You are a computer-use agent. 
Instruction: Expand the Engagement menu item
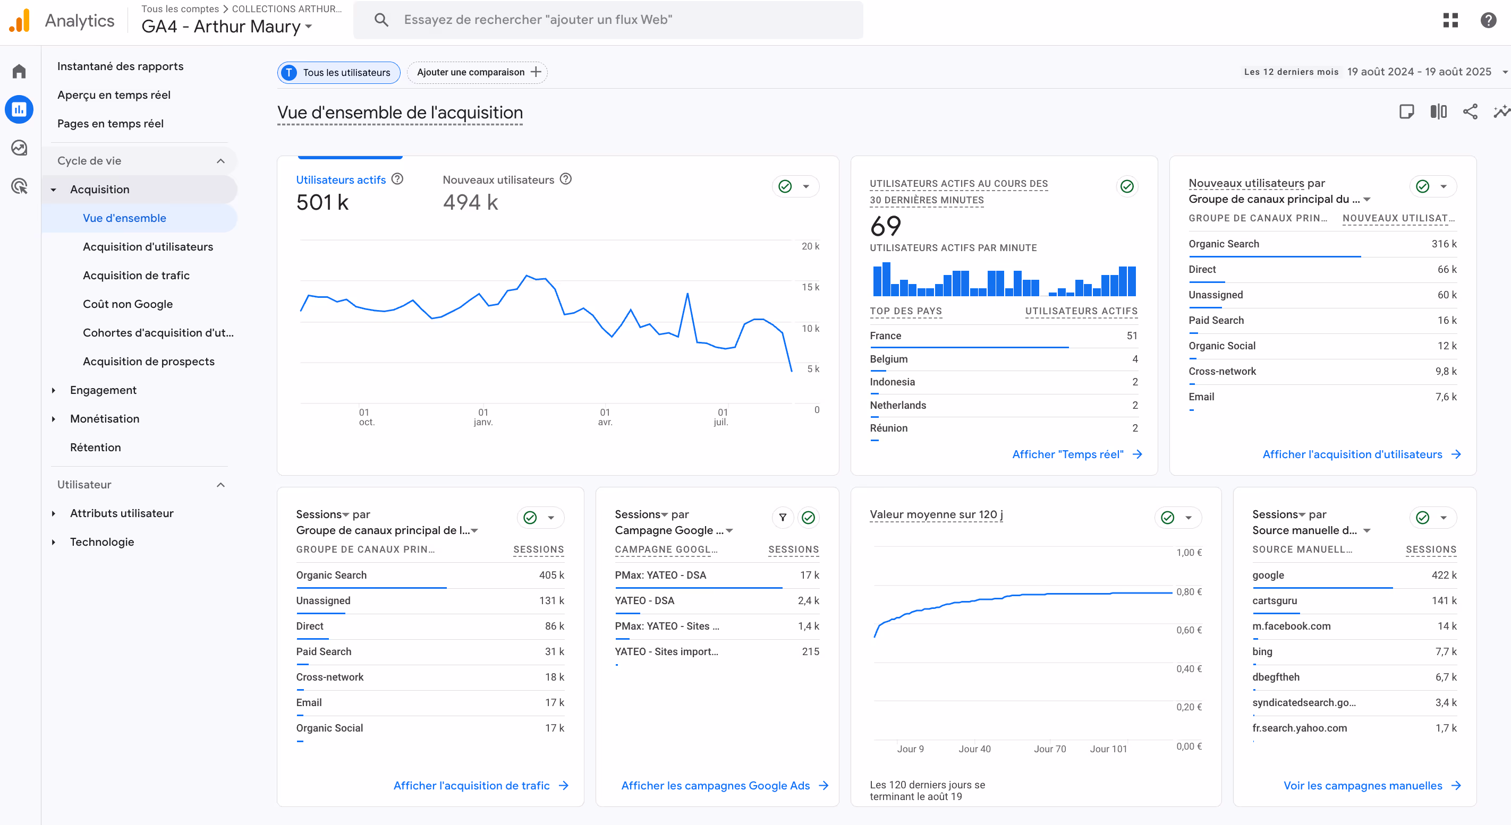click(103, 390)
